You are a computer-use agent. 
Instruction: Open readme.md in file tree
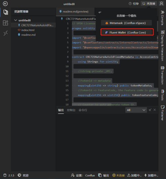(x=27, y=35)
